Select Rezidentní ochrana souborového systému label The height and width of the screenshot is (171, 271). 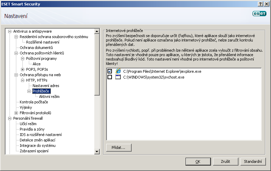pyautogui.click(x=54, y=37)
